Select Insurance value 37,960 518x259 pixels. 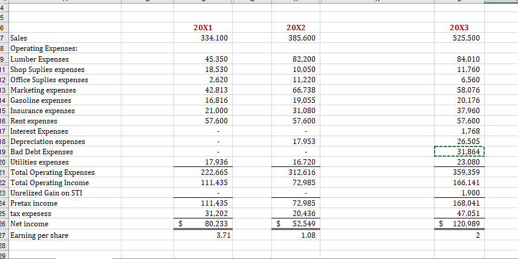point(459,111)
